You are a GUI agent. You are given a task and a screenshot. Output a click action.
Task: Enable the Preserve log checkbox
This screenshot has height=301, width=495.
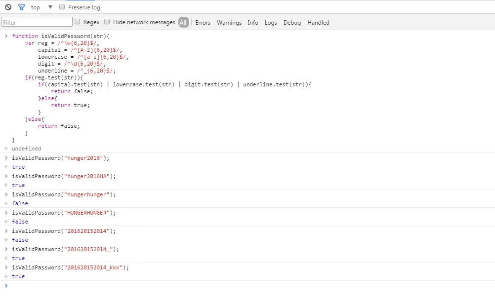tap(62, 6)
